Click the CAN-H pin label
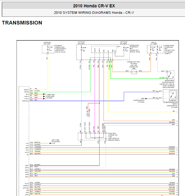The image size is (185, 196). click(x=26, y=96)
